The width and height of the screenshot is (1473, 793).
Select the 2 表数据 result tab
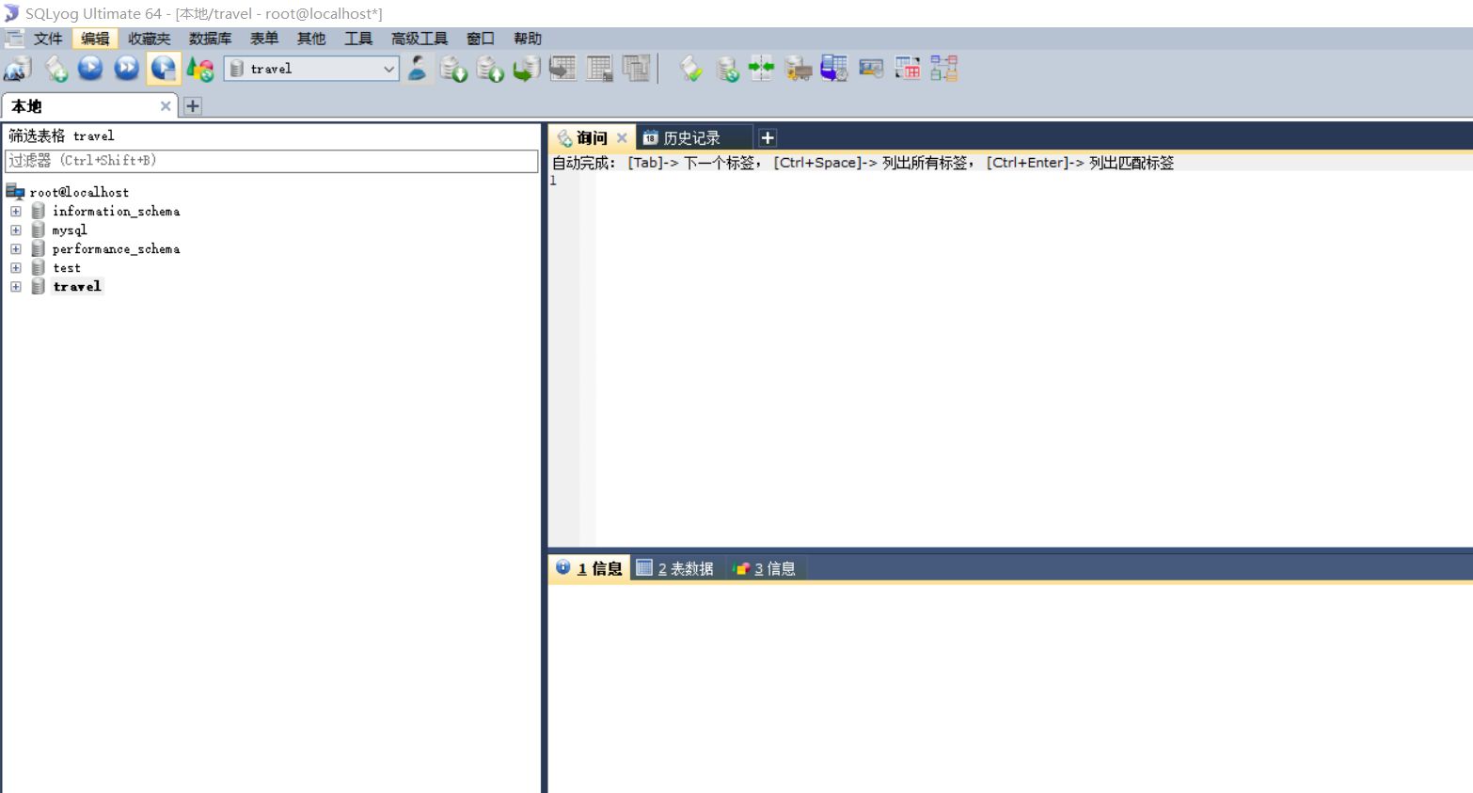coord(676,568)
